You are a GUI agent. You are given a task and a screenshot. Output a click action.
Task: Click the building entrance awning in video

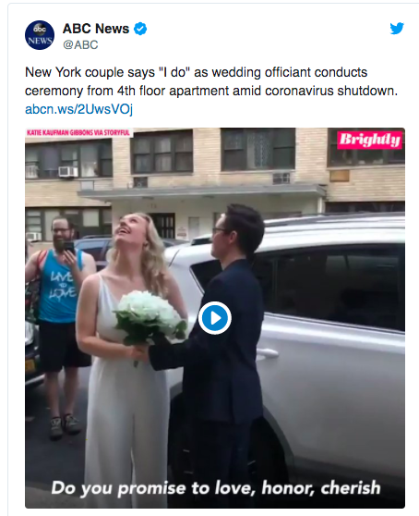(202, 191)
